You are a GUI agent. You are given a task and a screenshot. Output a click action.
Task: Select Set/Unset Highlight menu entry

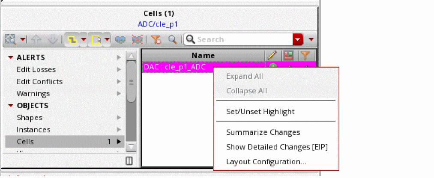pyautogui.click(x=260, y=112)
